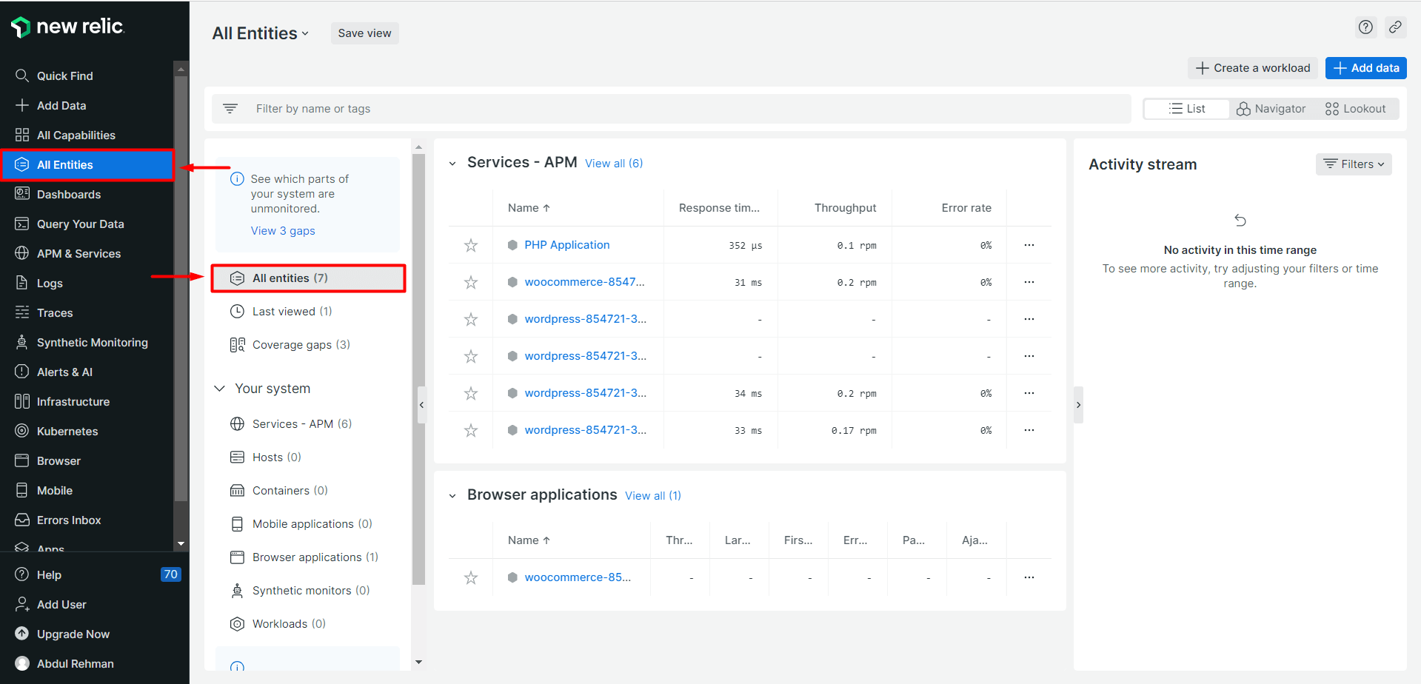Select Coverage gaps (3) in the left list
Viewport: 1421px width, 684px height.
[308, 345]
